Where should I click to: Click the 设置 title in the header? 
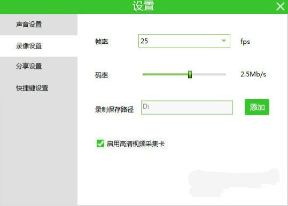tap(143, 6)
